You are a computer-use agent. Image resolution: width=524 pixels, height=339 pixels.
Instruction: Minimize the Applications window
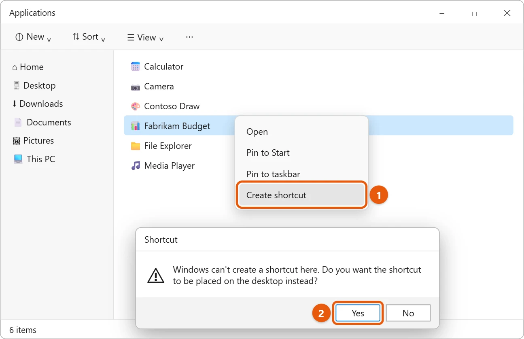pos(441,13)
